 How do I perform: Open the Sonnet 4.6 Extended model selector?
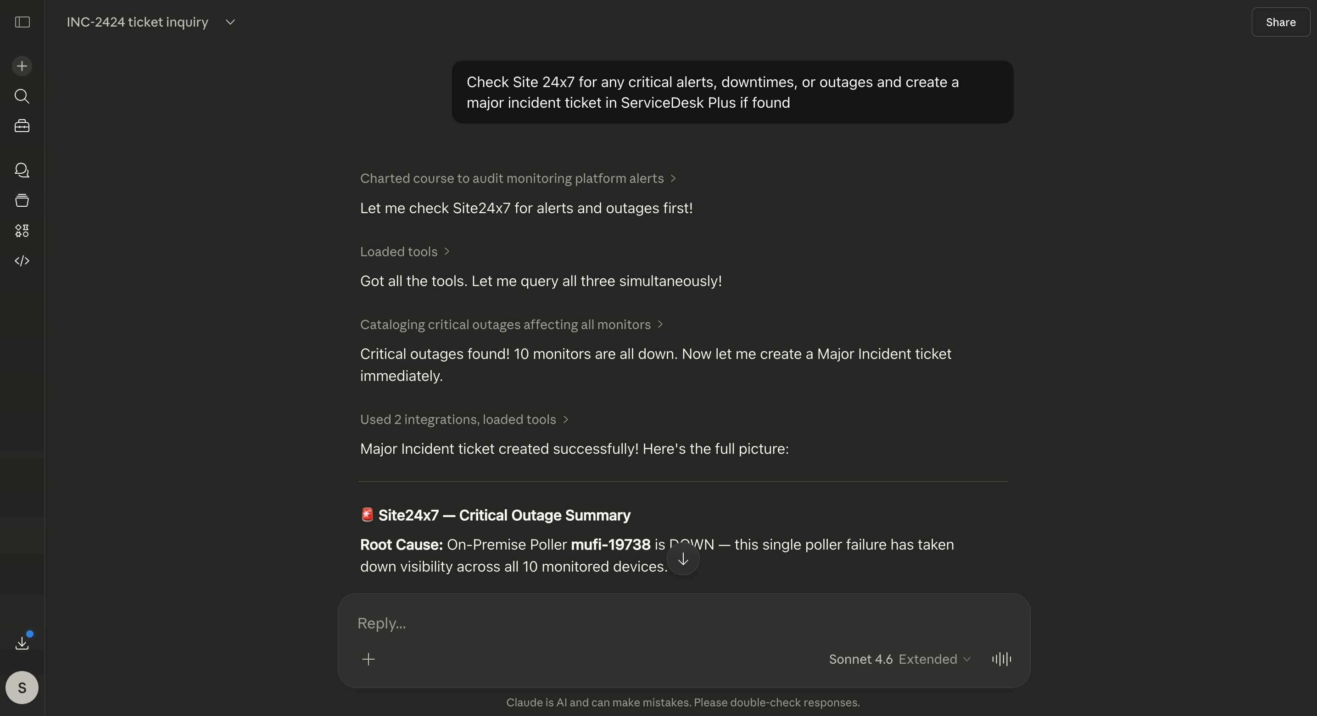[899, 659]
